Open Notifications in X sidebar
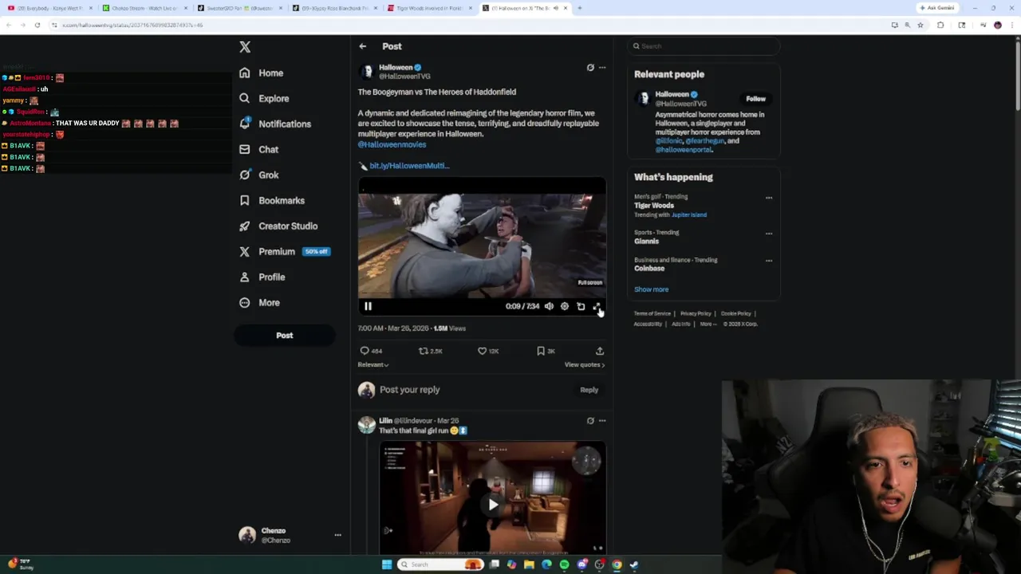Screen dimensions: 1021x574 [275, 124]
